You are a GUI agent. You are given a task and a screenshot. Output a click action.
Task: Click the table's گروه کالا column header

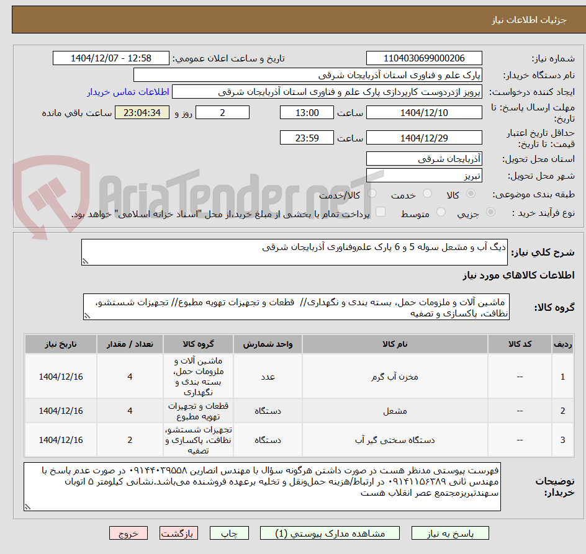198,344
